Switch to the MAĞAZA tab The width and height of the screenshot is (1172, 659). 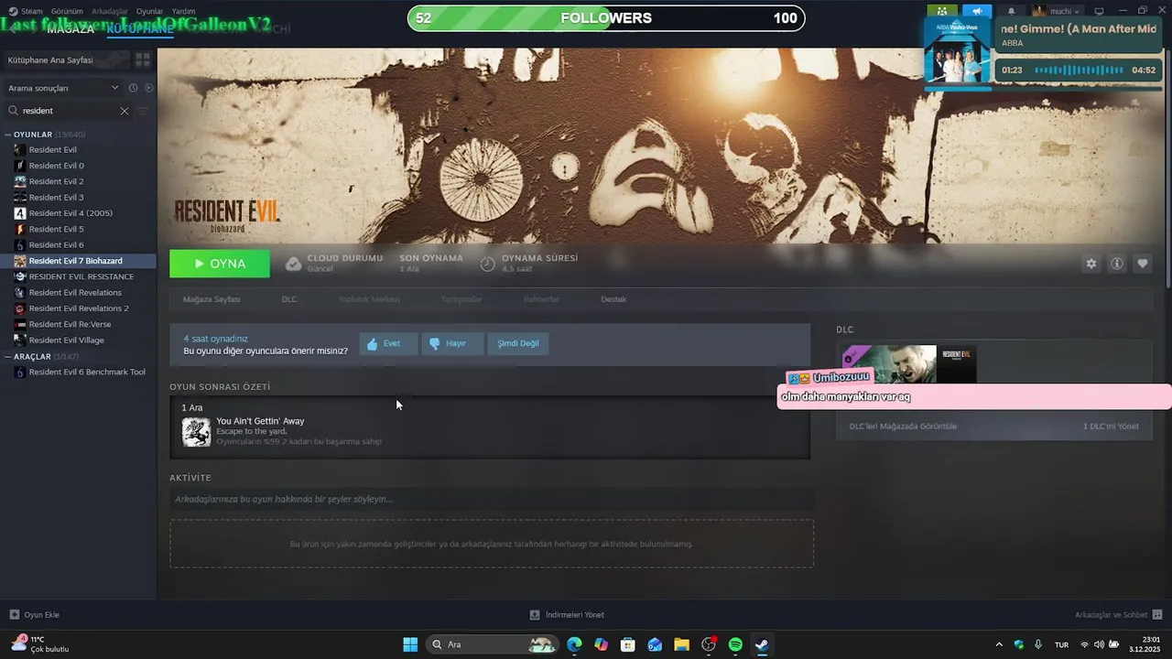coord(71,29)
